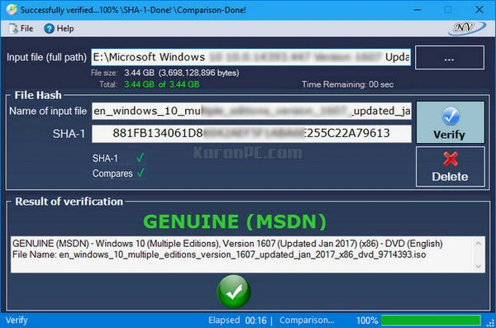
Task: Click the Input file full path field
Action: [x=250, y=57]
